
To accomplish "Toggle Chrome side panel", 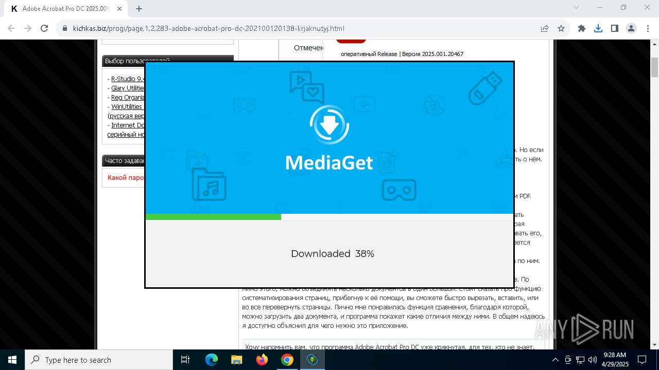I will point(615,28).
